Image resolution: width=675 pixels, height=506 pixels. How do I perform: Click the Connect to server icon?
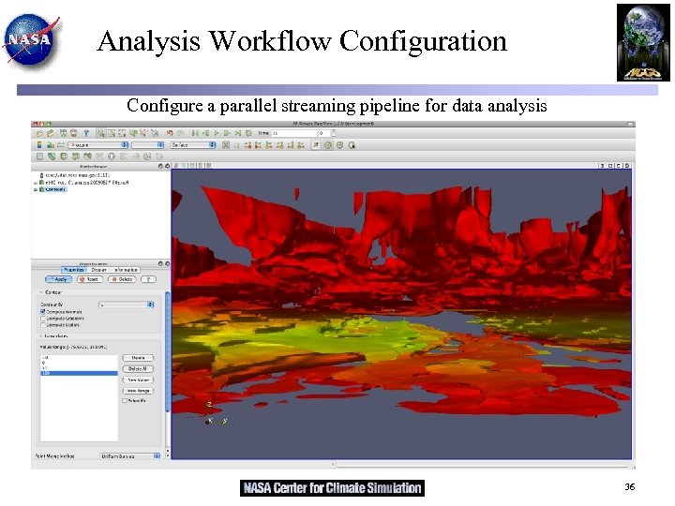tap(64, 133)
